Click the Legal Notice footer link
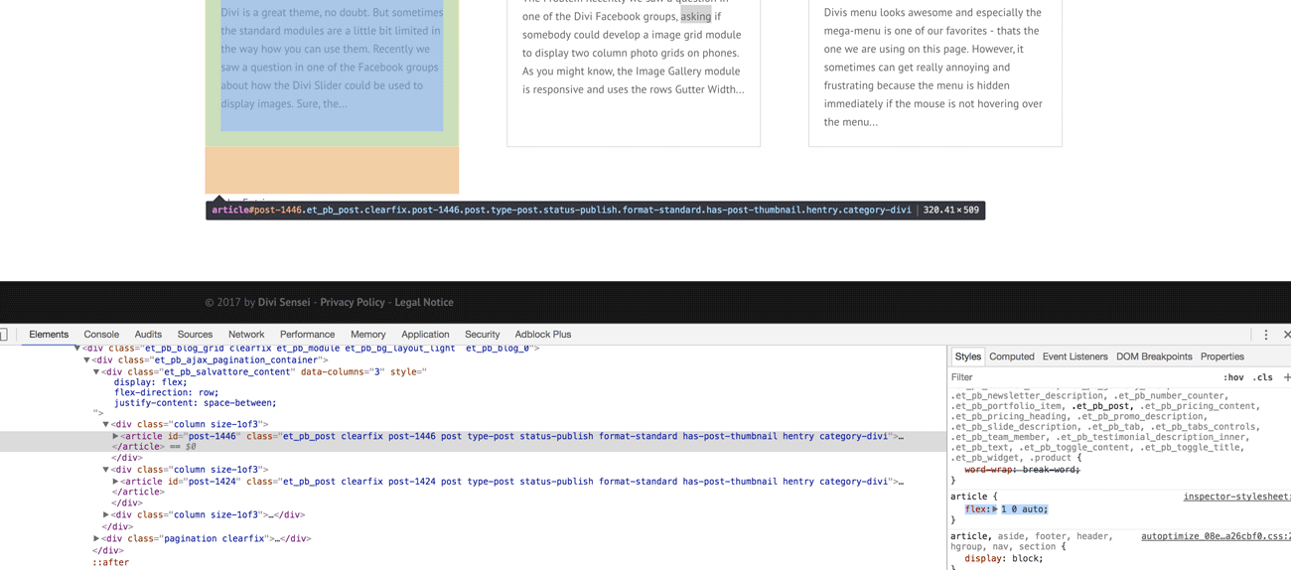This screenshot has width=1291, height=570. point(424,302)
